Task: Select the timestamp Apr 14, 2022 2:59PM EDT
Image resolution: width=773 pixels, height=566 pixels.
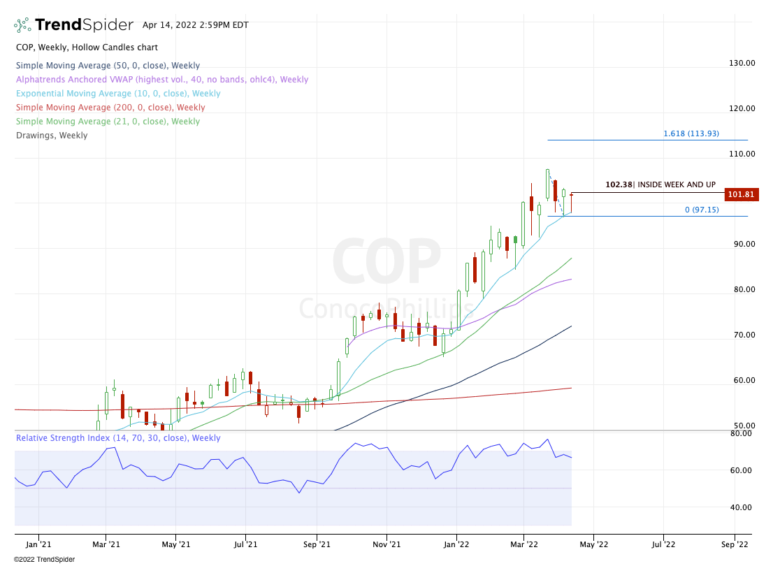Action: pos(195,25)
